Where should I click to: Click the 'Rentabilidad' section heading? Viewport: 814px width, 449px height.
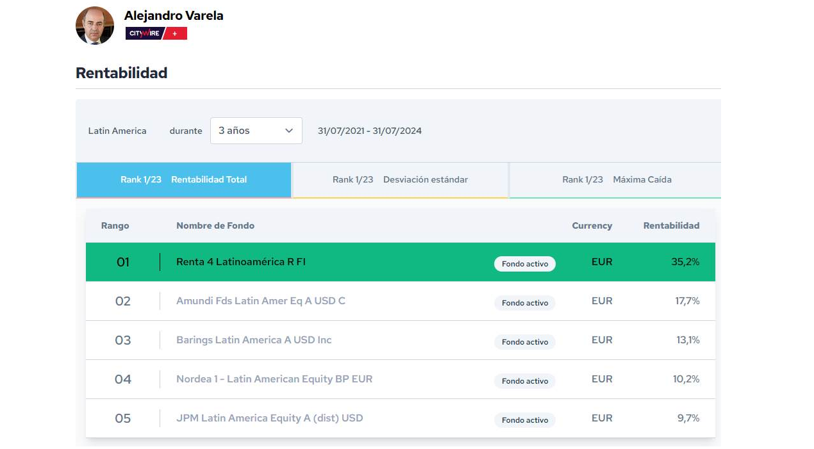[x=122, y=73]
